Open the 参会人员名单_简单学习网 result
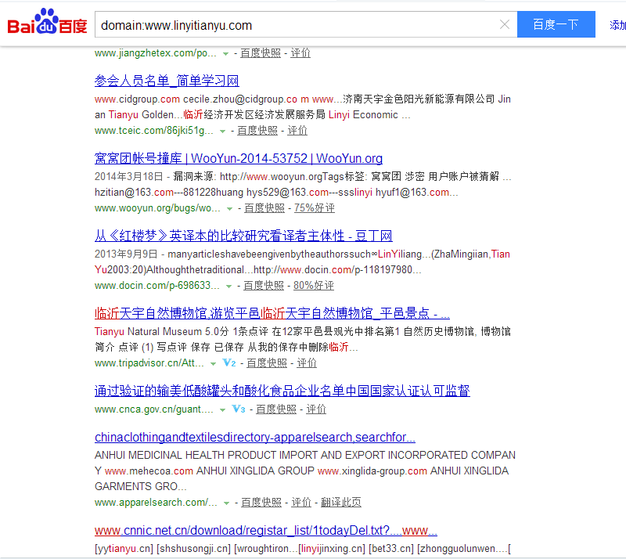This screenshot has width=626, height=559. pos(167,81)
